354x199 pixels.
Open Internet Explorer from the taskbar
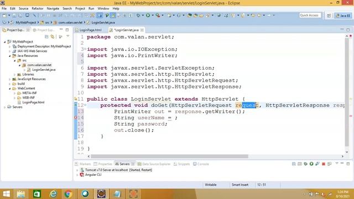[53, 194]
